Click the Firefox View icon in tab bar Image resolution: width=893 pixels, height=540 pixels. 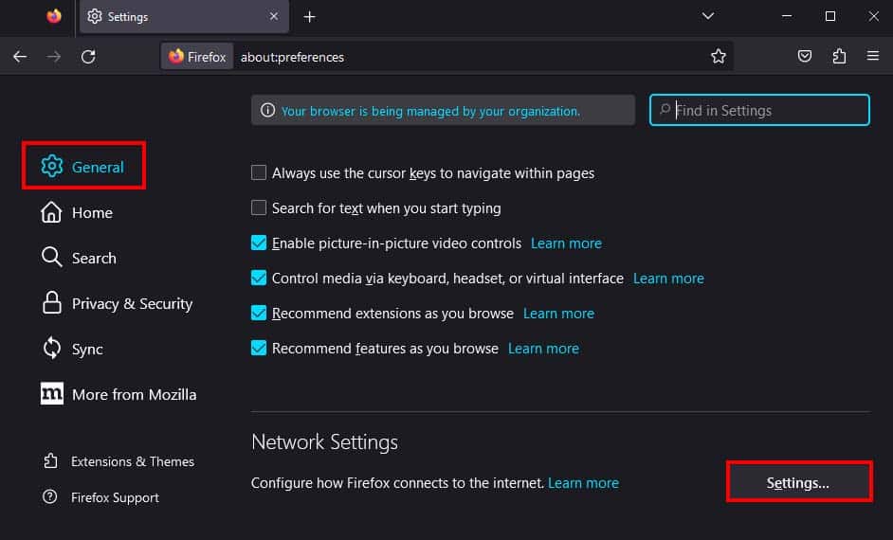pyautogui.click(x=54, y=16)
